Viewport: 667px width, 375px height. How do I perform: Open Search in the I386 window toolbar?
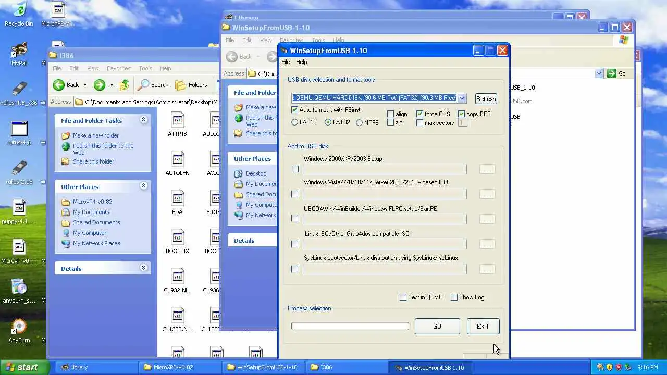click(x=153, y=85)
